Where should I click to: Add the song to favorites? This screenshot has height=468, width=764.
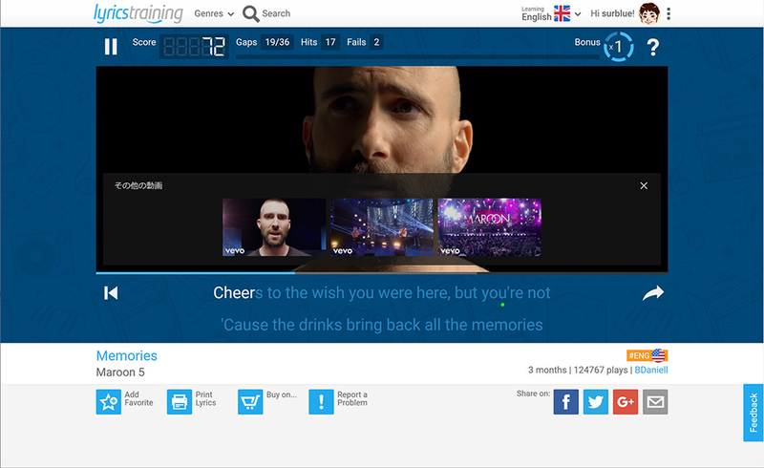pyautogui.click(x=108, y=402)
